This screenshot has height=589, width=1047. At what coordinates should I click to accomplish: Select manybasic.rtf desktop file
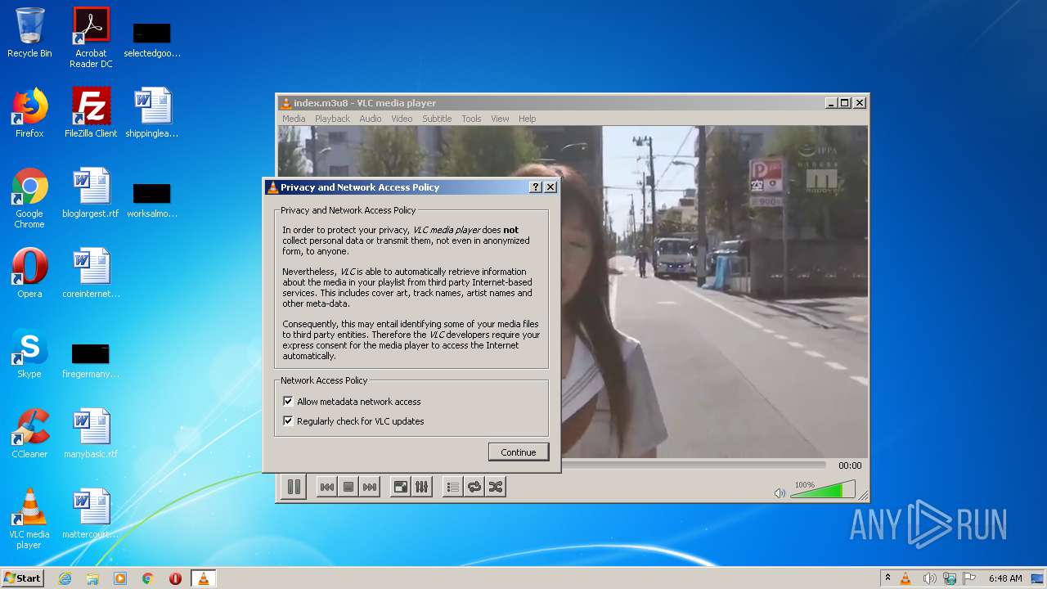[x=91, y=434]
